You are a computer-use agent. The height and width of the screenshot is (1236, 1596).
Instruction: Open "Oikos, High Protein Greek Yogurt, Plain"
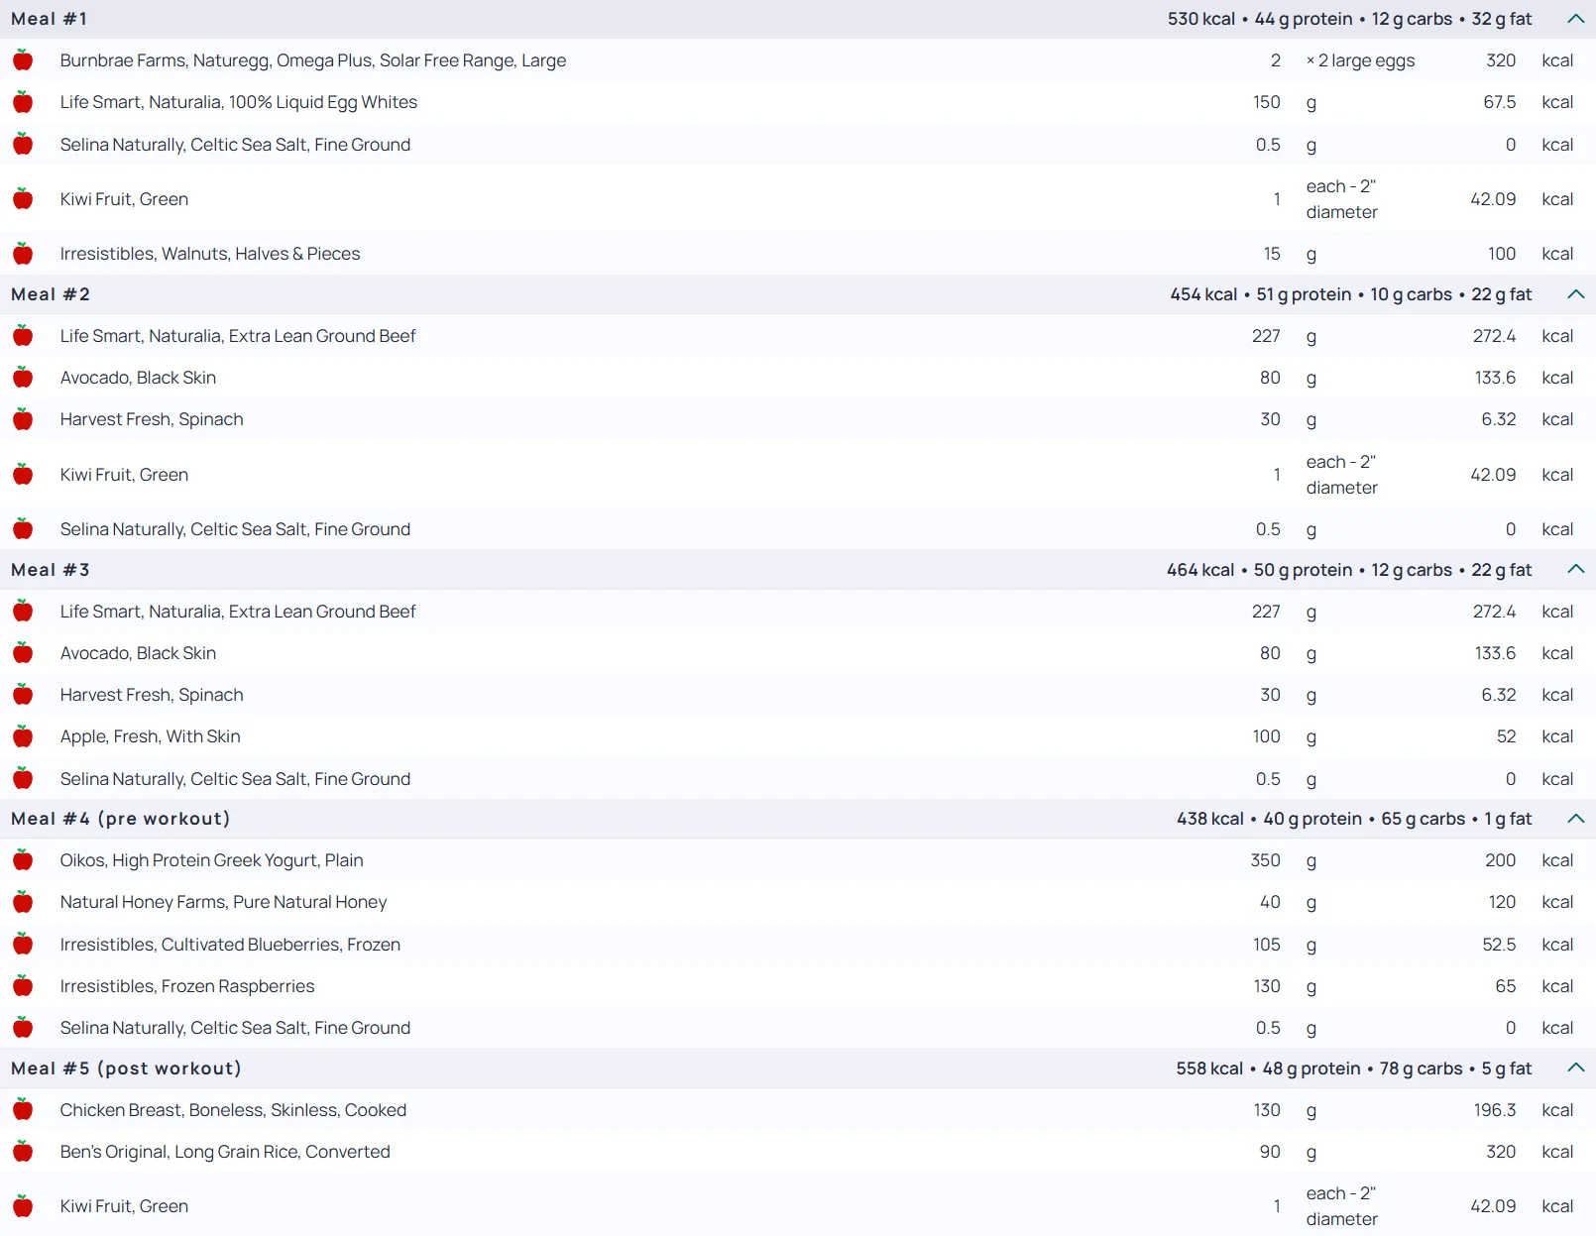(212, 860)
